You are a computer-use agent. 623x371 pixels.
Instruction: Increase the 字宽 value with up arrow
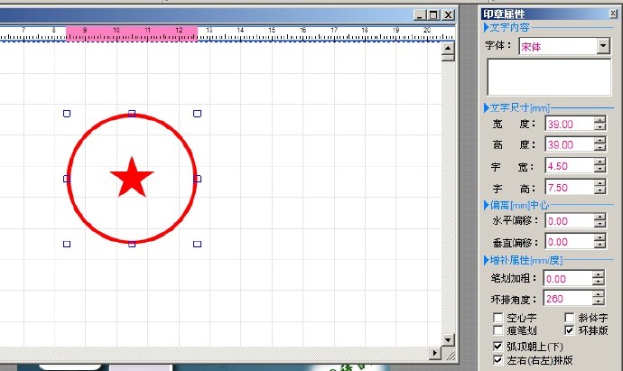tap(600, 162)
